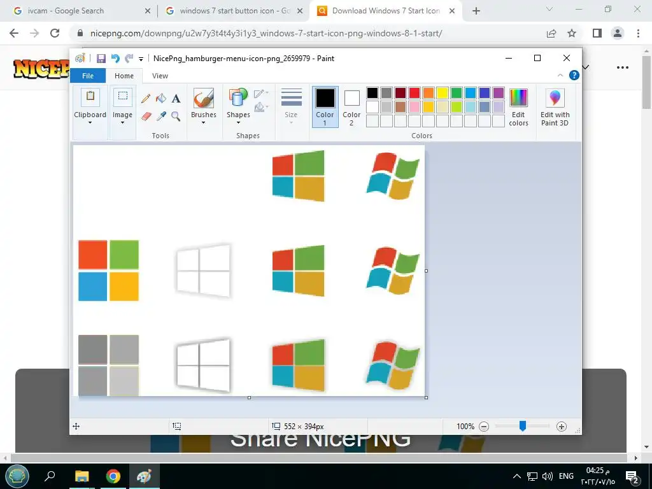Click the NicePNG logo link
The height and width of the screenshot is (489, 652).
click(41, 68)
